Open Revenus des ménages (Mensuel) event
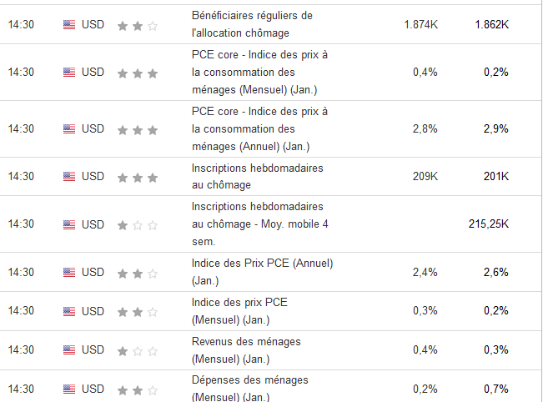The image size is (543, 402). click(245, 350)
